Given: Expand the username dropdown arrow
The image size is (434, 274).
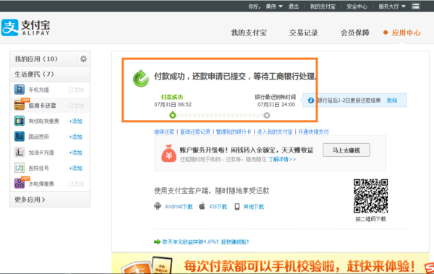Looking at the screenshot, I should click(x=281, y=6).
